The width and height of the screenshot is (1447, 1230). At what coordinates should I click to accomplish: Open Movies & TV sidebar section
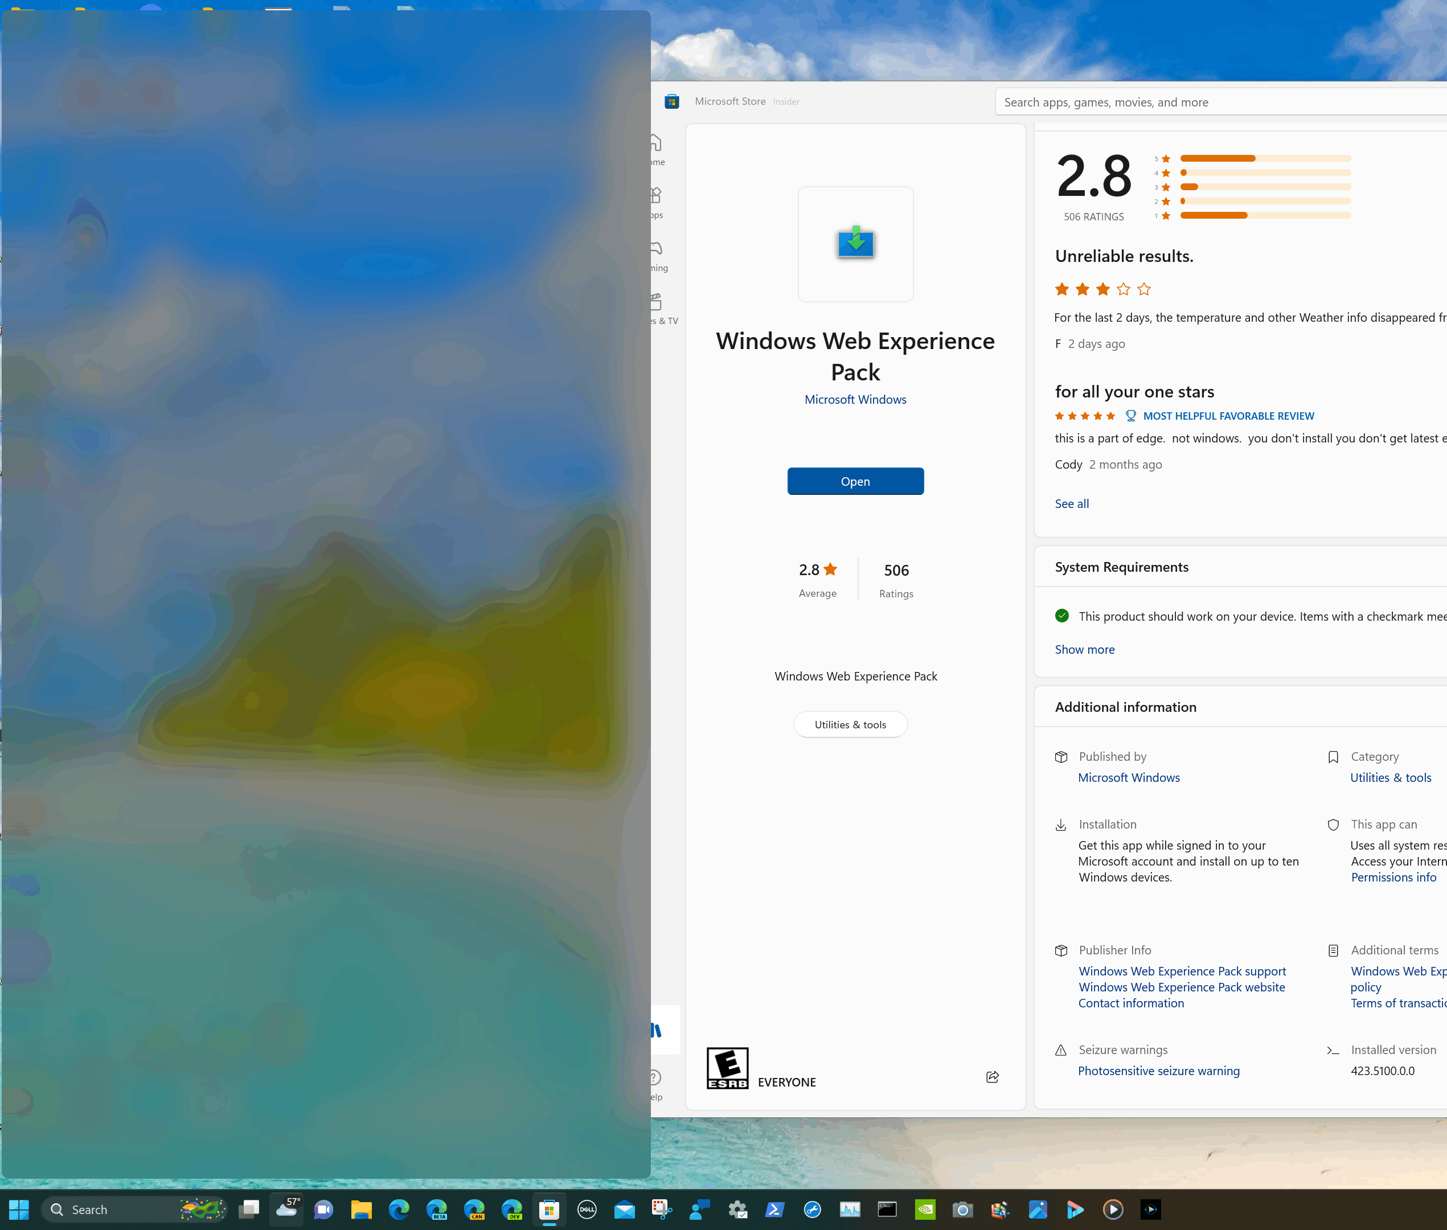(656, 301)
